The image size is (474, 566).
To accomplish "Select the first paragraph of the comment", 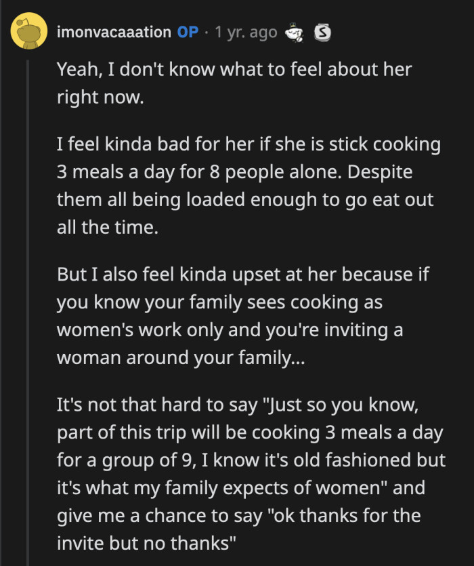I will pos(230,81).
